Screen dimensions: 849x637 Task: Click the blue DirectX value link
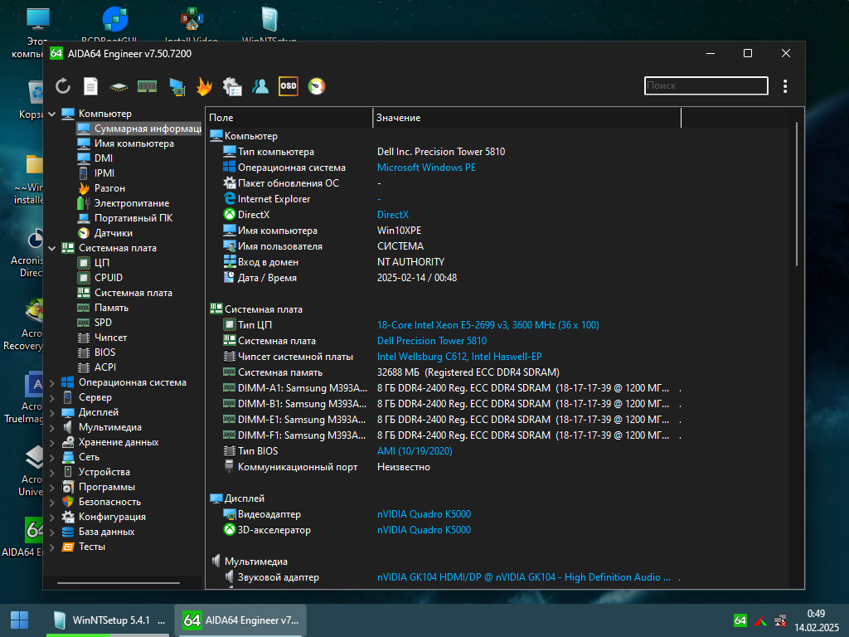coord(392,215)
